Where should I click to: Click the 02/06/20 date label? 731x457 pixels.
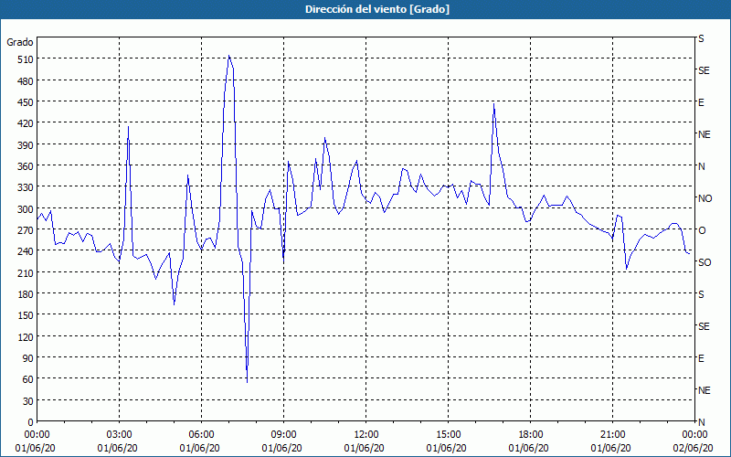coord(693,448)
